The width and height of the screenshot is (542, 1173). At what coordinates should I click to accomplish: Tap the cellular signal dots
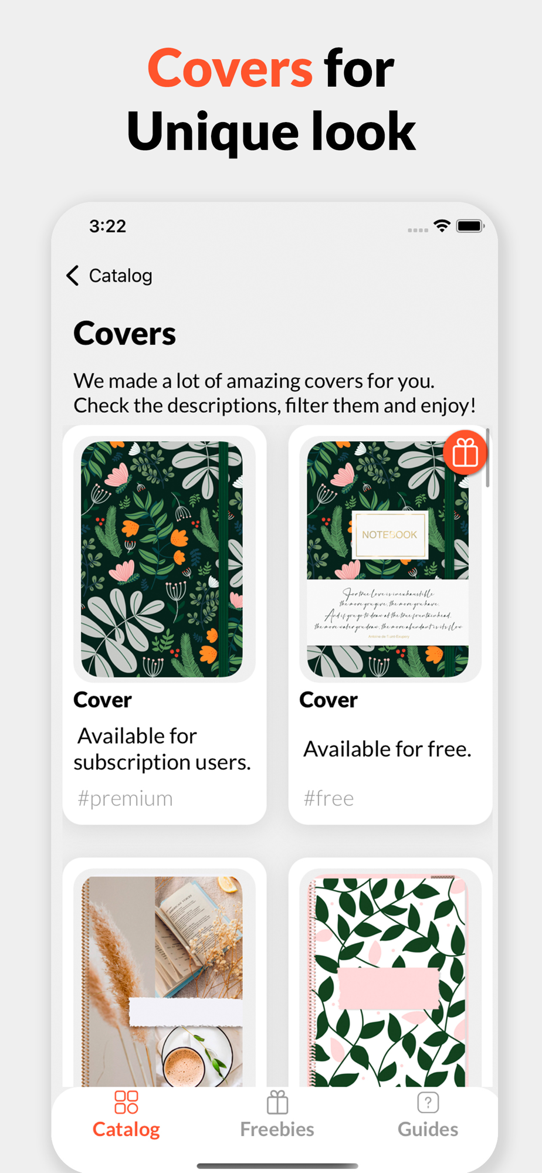pos(418,230)
